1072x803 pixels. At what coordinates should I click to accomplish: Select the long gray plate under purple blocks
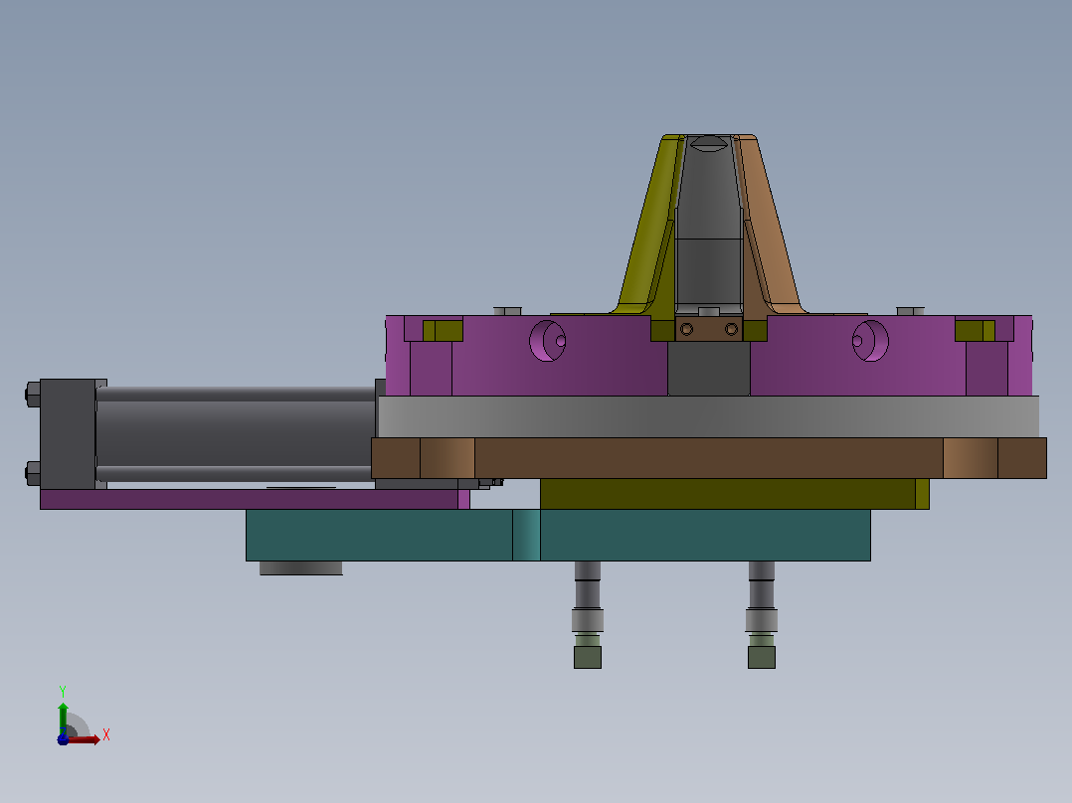tap(708, 416)
